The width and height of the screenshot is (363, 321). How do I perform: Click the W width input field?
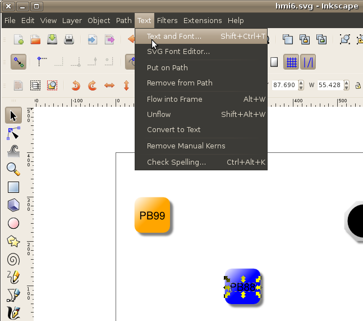click(x=329, y=85)
